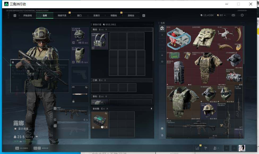Click the second team invite plus slot

point(234,148)
